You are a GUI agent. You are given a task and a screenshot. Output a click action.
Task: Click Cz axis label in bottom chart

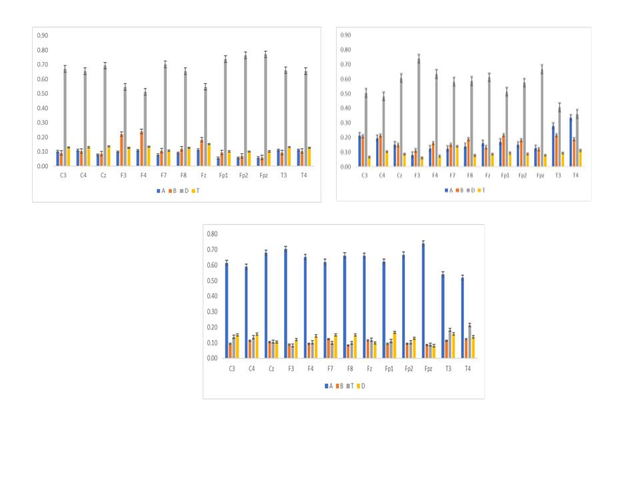pyautogui.click(x=271, y=369)
